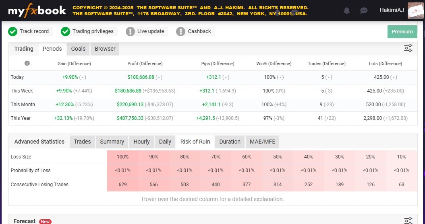Click the Trading section heading
Image resolution: width=425 pixels, height=224 pixels.
coord(24,49)
